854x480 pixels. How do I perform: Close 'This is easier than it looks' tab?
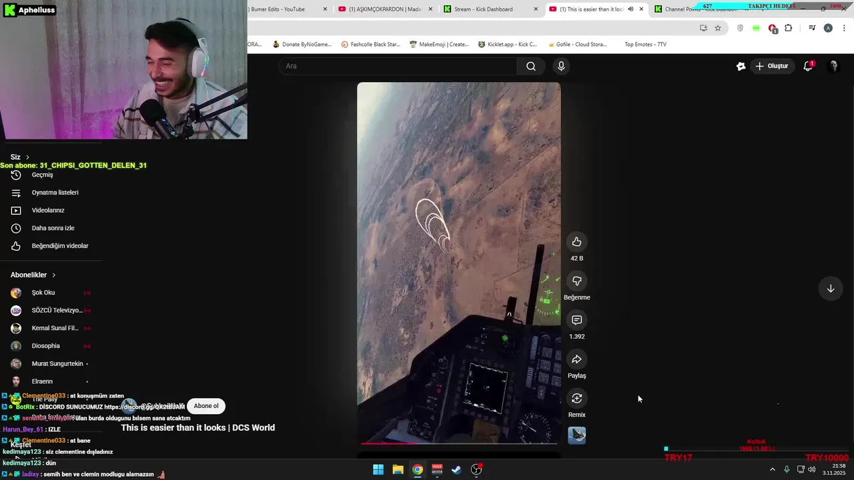641,9
